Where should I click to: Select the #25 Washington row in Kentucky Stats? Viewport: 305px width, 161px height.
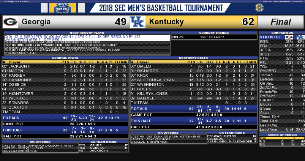pyautogui.click(x=194, y=84)
